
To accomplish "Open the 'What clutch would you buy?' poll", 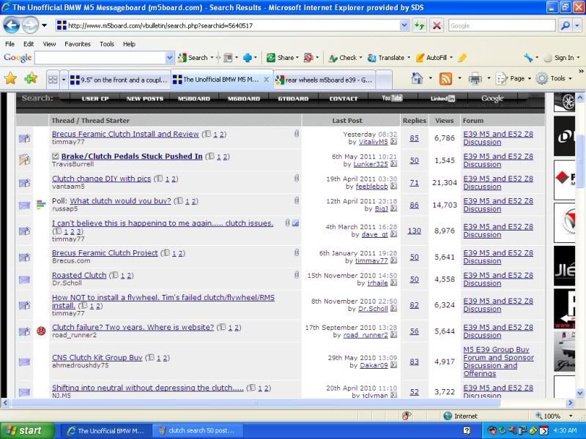I will (120, 200).
